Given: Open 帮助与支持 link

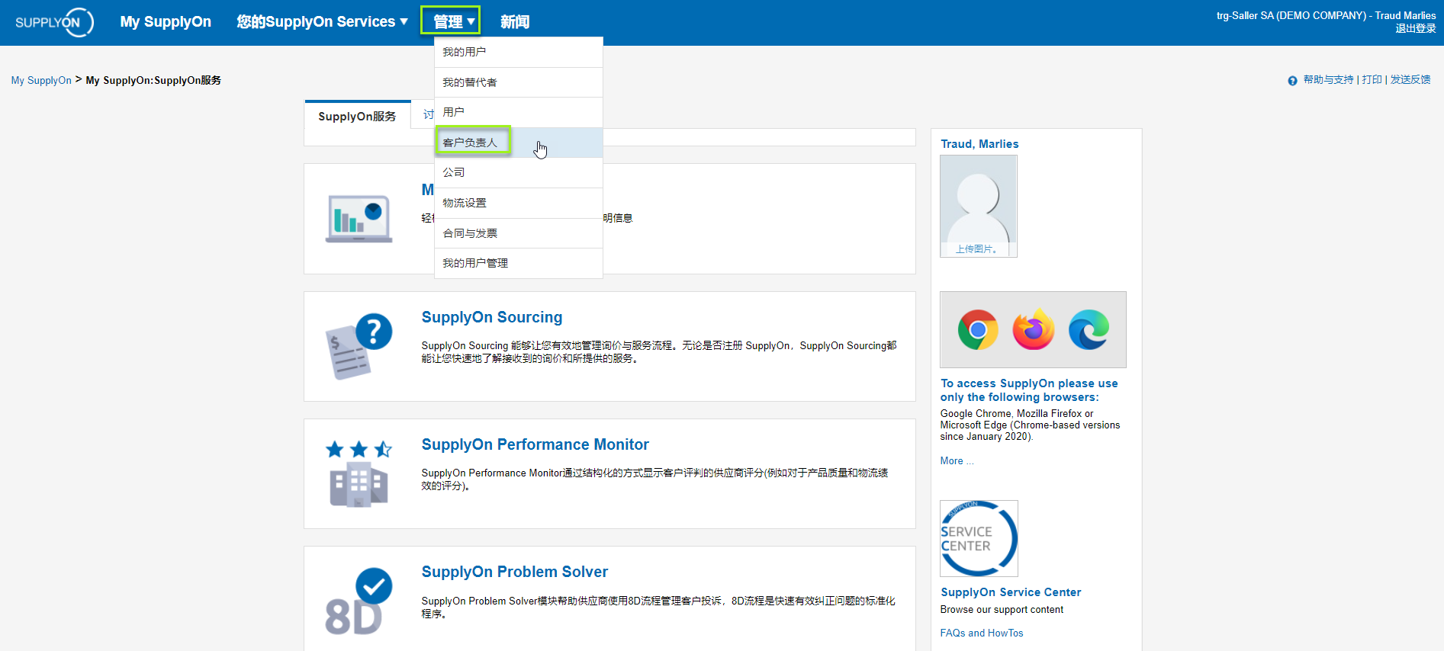Looking at the screenshot, I should click(x=1328, y=79).
